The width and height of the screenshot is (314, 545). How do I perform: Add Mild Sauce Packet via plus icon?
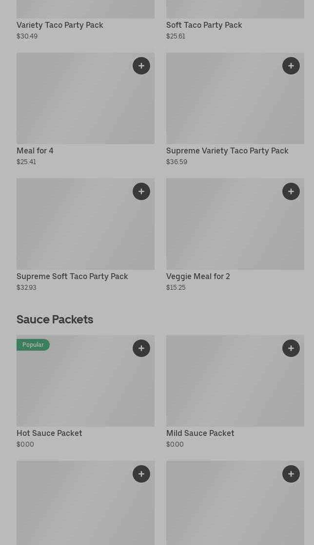coord(291,348)
